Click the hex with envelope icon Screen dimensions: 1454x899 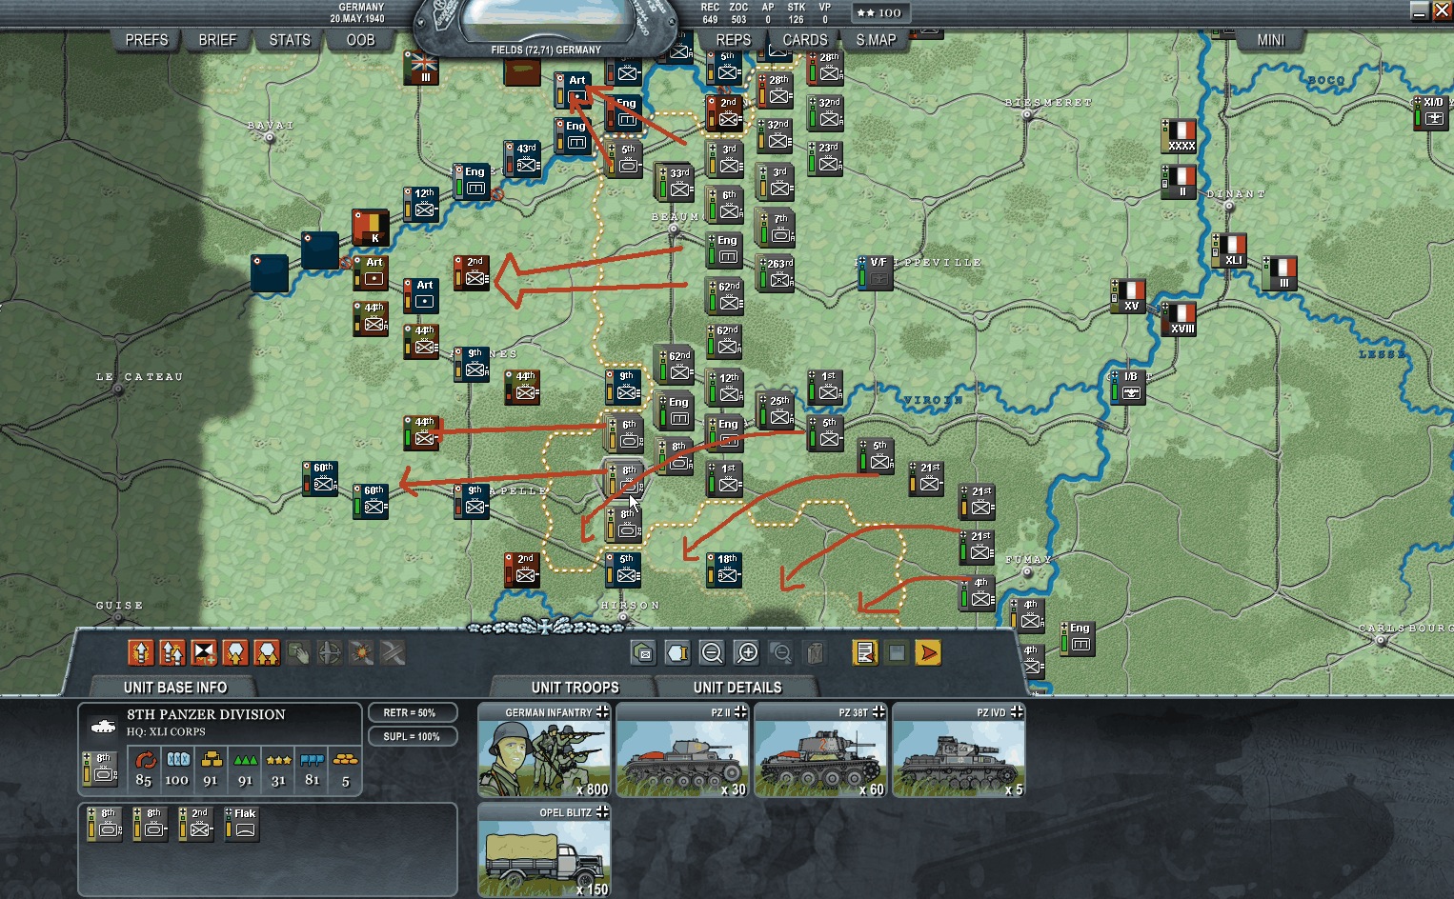(643, 652)
